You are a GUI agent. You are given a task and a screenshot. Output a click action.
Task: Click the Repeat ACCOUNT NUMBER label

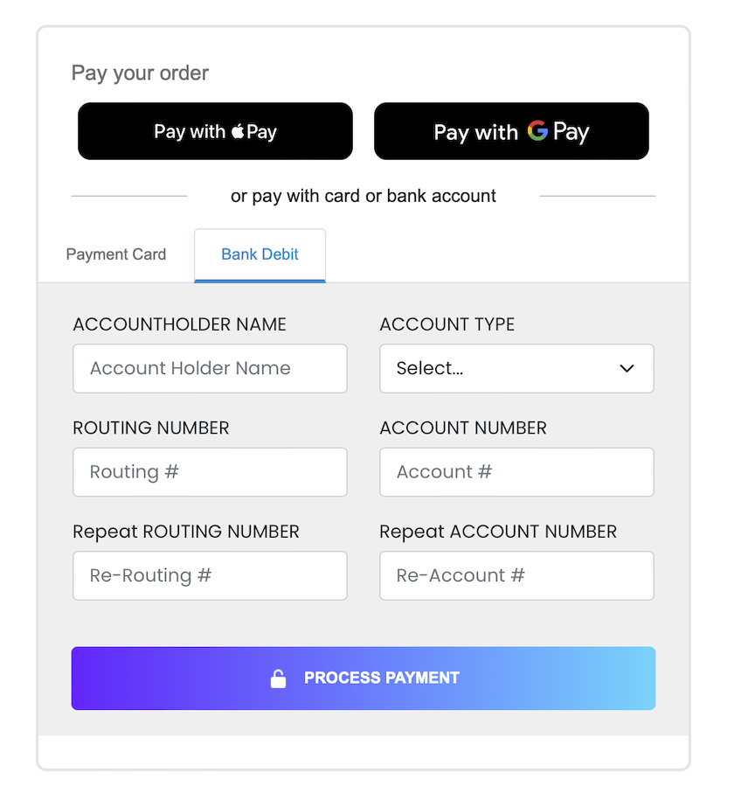click(497, 531)
